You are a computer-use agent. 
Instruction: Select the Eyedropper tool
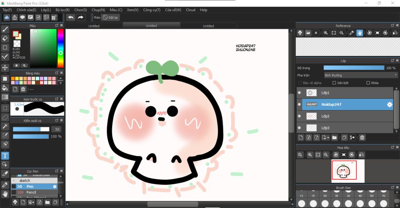5,185
